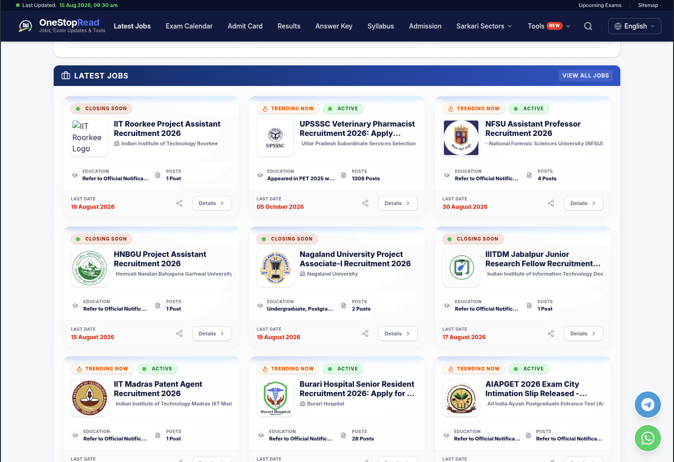Click the 'Active' badge on NFSU card
Screen dimensions: 674x462
[529, 109]
